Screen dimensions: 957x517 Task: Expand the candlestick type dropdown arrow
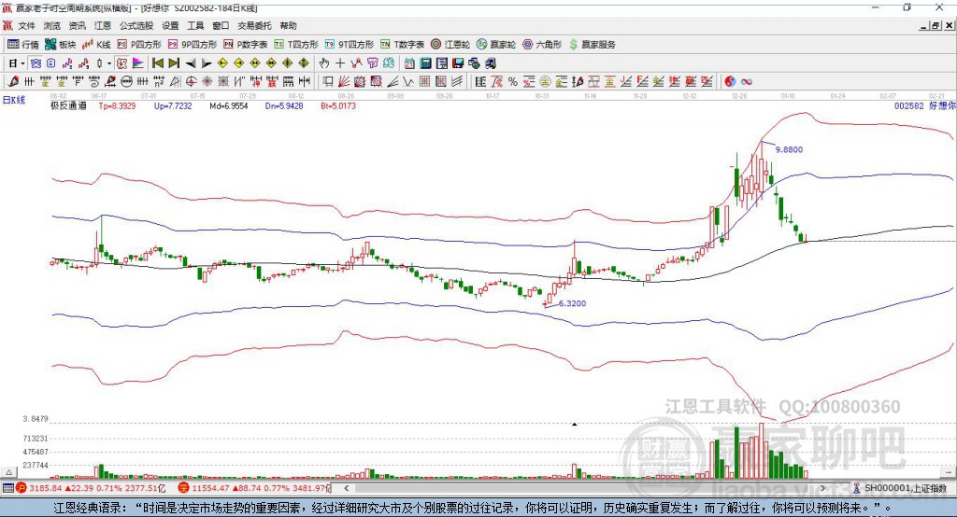coord(109,63)
